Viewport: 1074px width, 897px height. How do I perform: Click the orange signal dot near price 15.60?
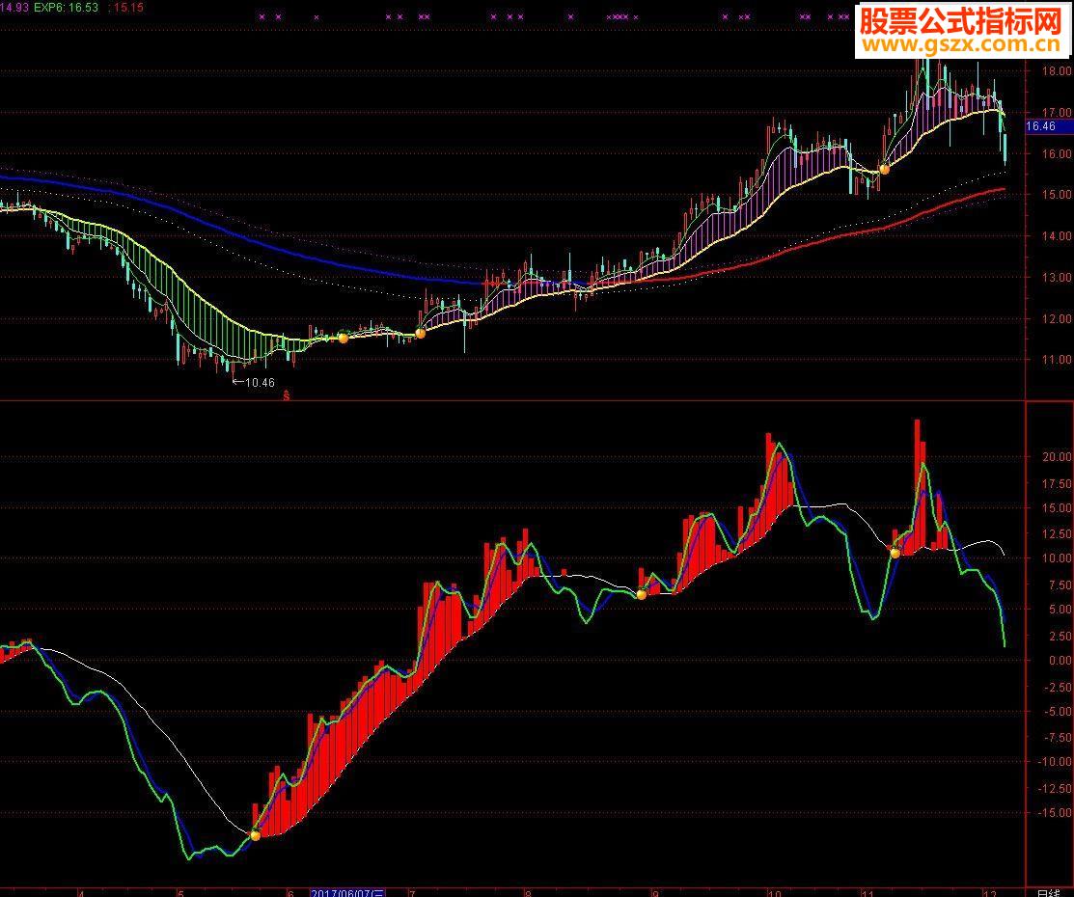[x=884, y=169]
